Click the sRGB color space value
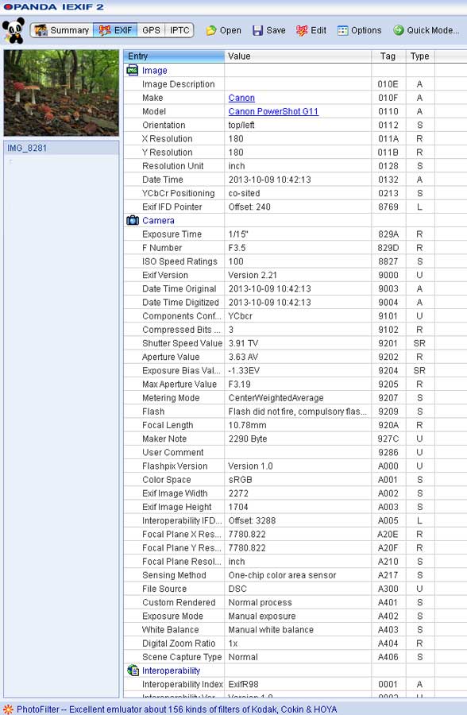467x715 pixels. click(240, 480)
